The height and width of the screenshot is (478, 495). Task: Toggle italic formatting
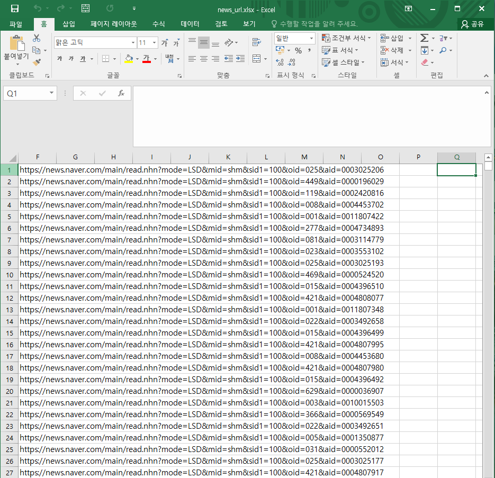tap(71, 59)
